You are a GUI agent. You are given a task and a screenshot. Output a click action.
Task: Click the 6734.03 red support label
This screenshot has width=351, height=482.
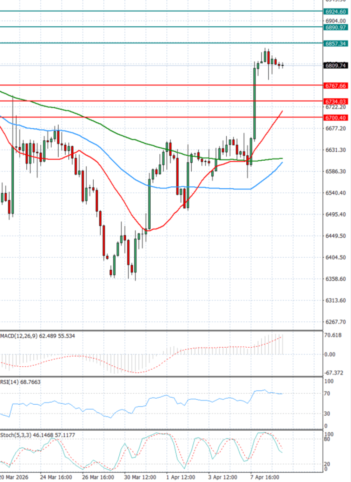tap(336, 102)
